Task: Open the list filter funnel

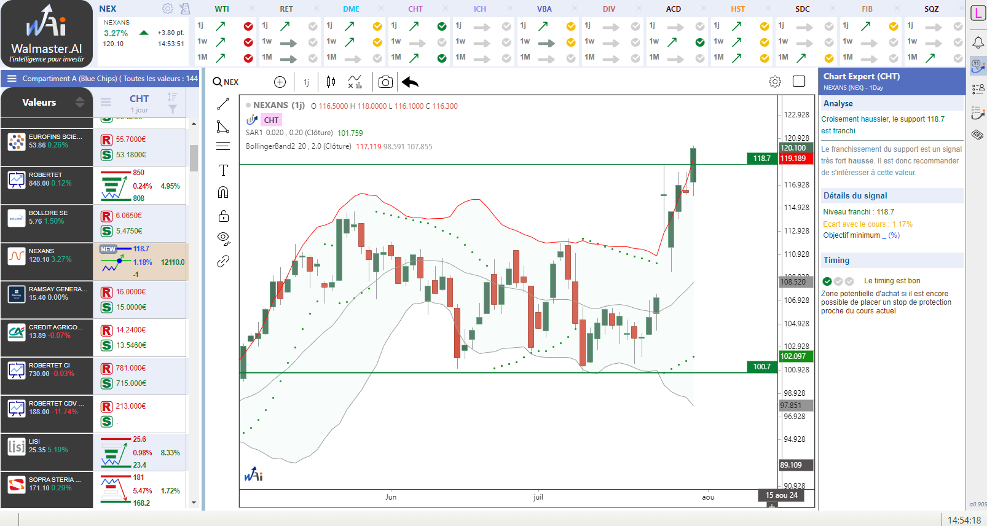Action: click(x=173, y=109)
